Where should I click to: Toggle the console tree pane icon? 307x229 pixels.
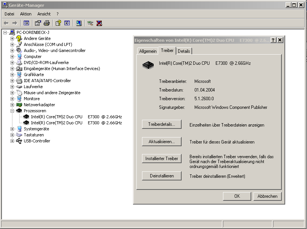26,23
